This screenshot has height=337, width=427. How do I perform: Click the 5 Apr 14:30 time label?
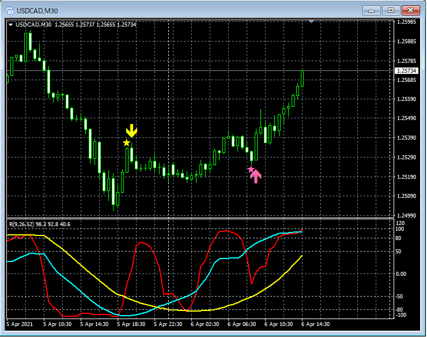pos(95,324)
